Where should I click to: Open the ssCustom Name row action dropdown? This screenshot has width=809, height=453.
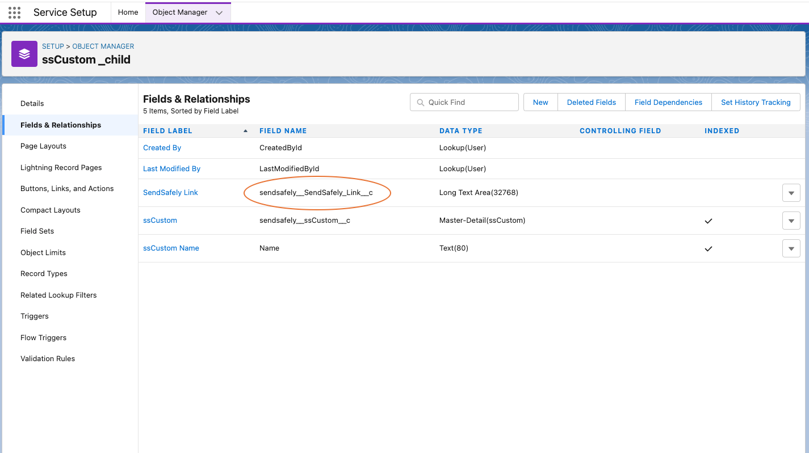(x=791, y=248)
